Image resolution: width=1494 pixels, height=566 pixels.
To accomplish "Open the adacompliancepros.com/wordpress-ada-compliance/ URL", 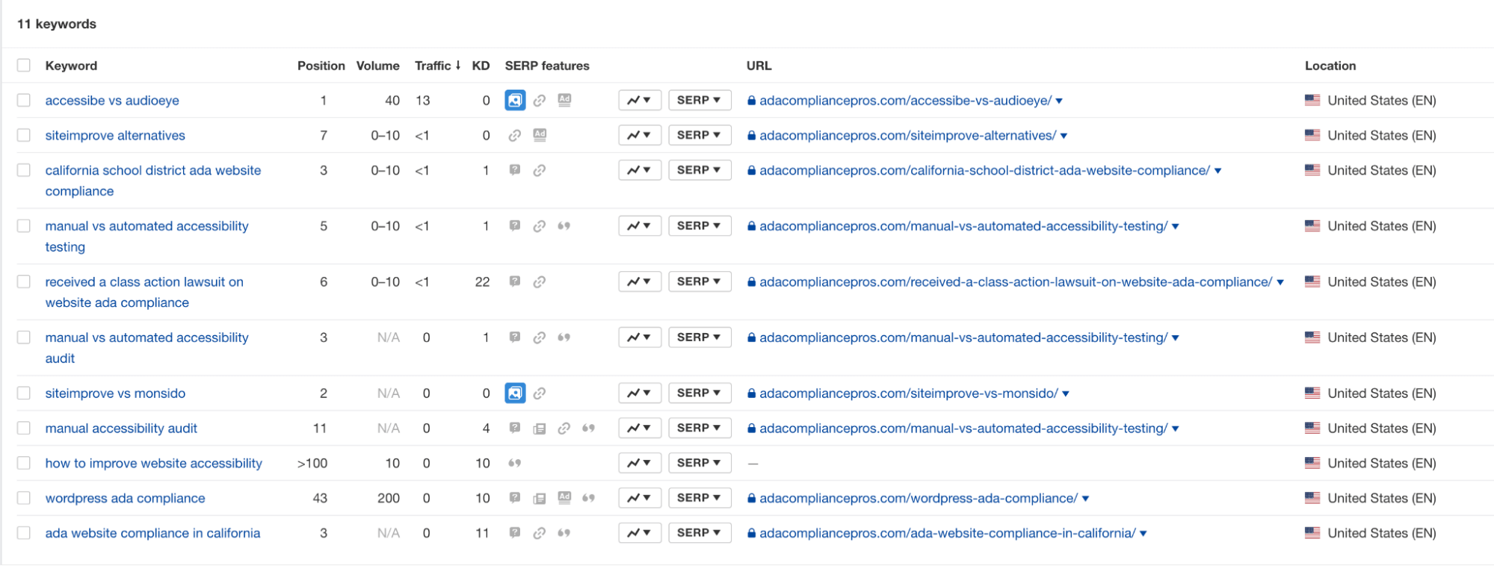I will [919, 498].
